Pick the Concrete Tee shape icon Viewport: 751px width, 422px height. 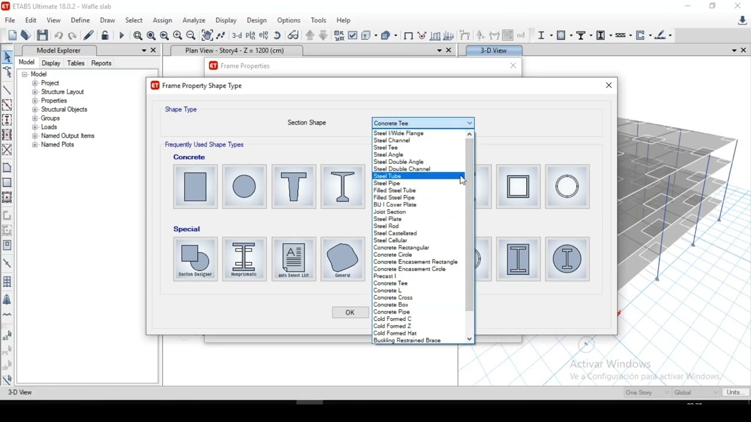(293, 187)
